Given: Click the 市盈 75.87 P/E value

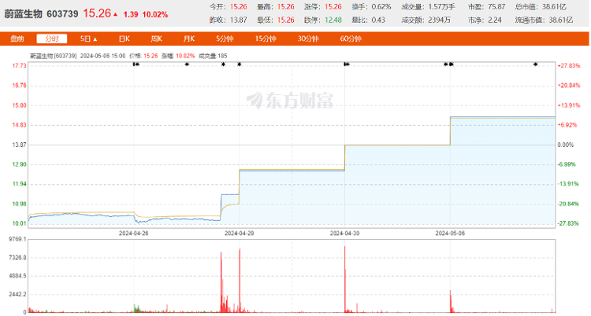Looking at the screenshot, I should pos(496,7).
